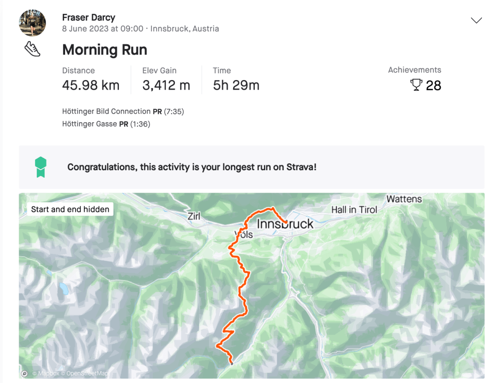Open Fraser Darcy's athlete profile name

[x=89, y=18]
